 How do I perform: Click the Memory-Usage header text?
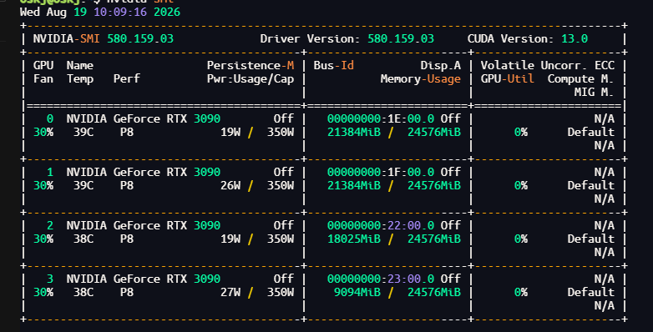(x=421, y=78)
